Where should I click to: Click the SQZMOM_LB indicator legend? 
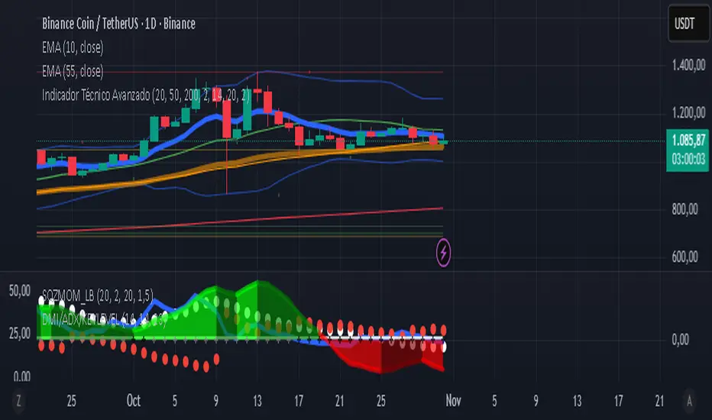click(98, 296)
